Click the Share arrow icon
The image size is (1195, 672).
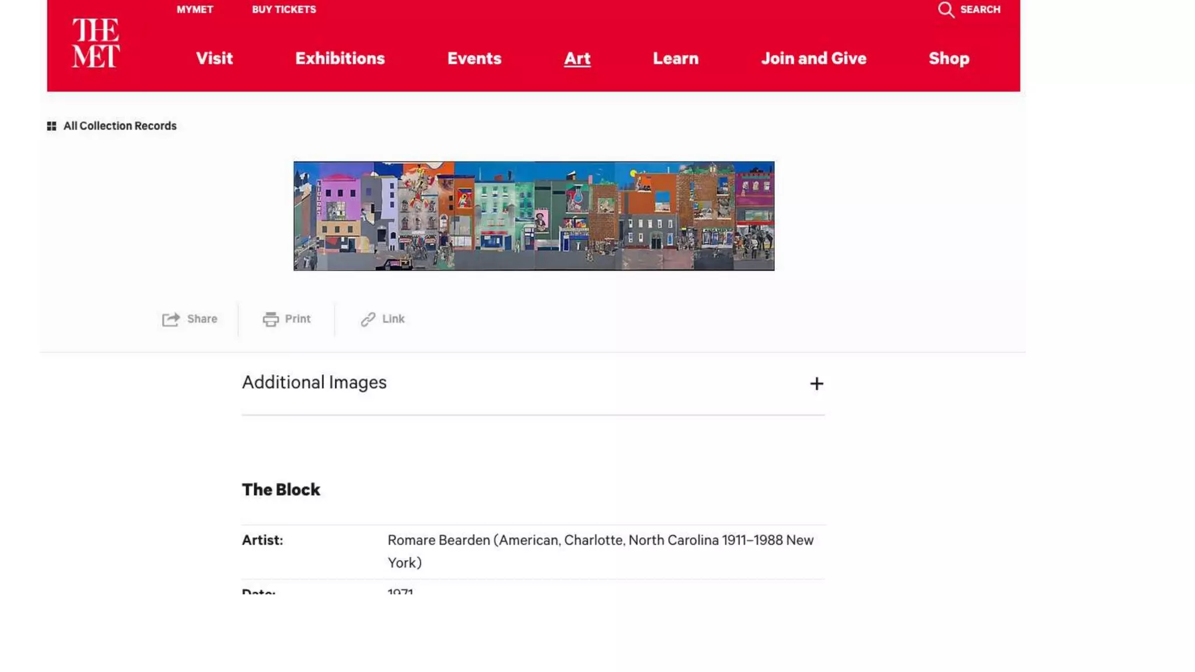coord(170,319)
